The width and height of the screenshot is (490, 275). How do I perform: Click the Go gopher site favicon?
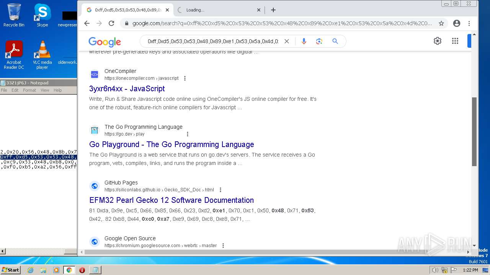pos(95,130)
